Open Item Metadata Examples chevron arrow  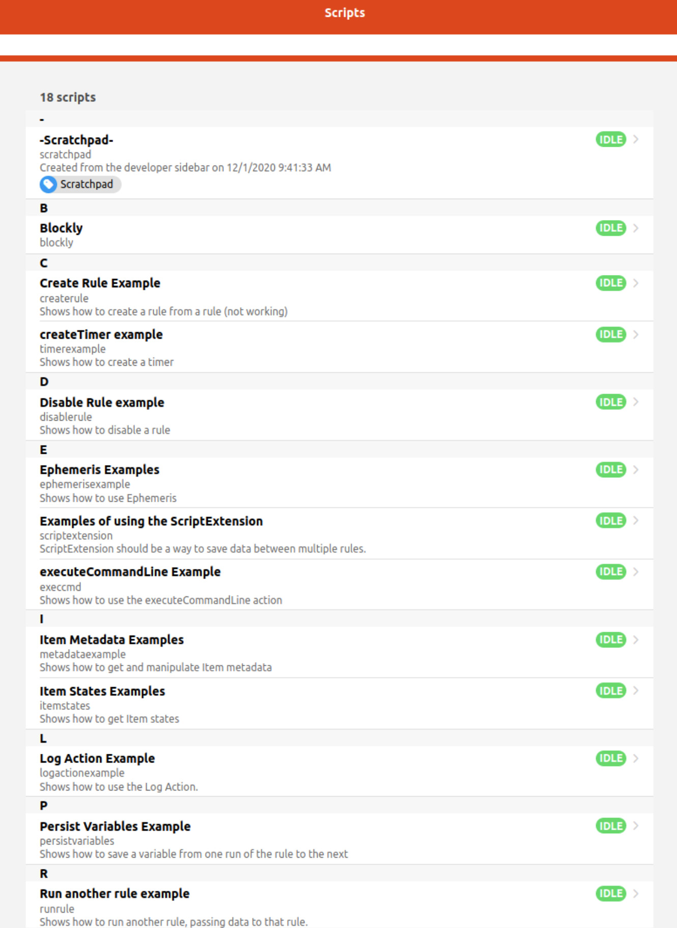click(x=636, y=640)
